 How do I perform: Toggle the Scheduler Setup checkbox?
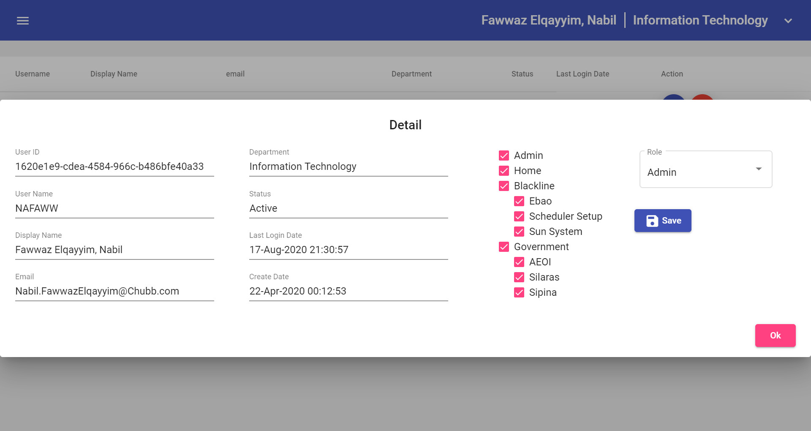(x=519, y=216)
